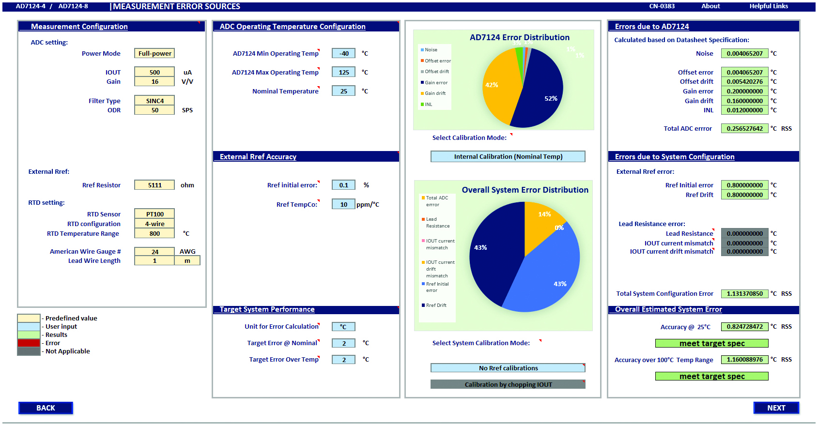Image resolution: width=818 pixels, height=426 pixels.
Task: Open the Filter Type dropdown showing SINC4
Action: tap(154, 101)
